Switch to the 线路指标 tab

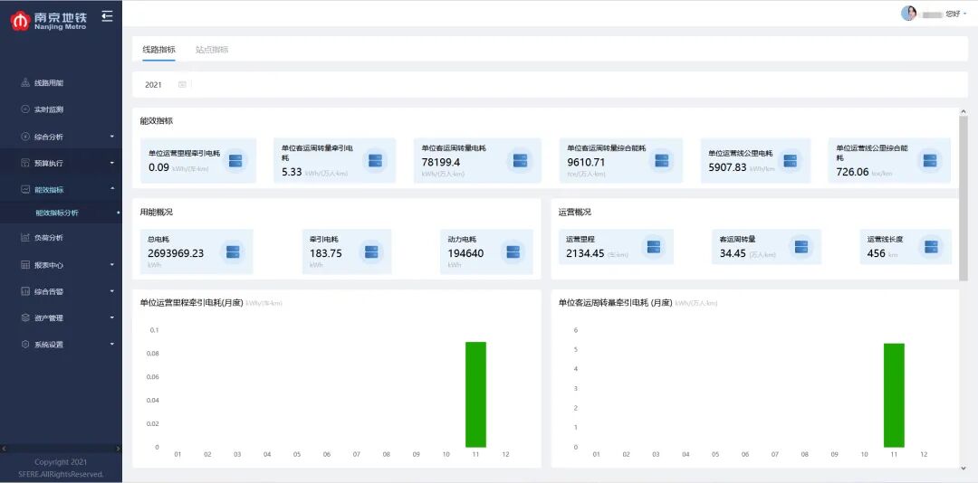158,50
